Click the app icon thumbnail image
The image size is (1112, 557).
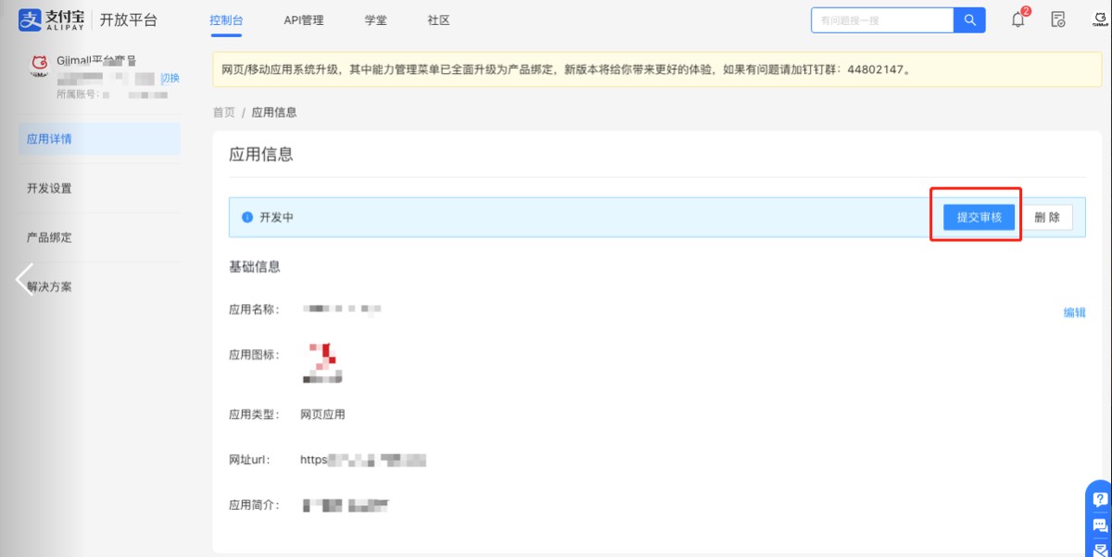tap(324, 362)
